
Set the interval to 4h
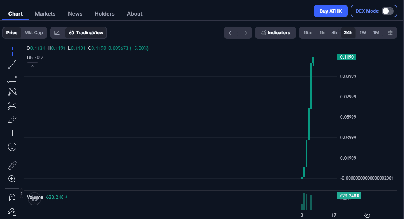(x=334, y=33)
